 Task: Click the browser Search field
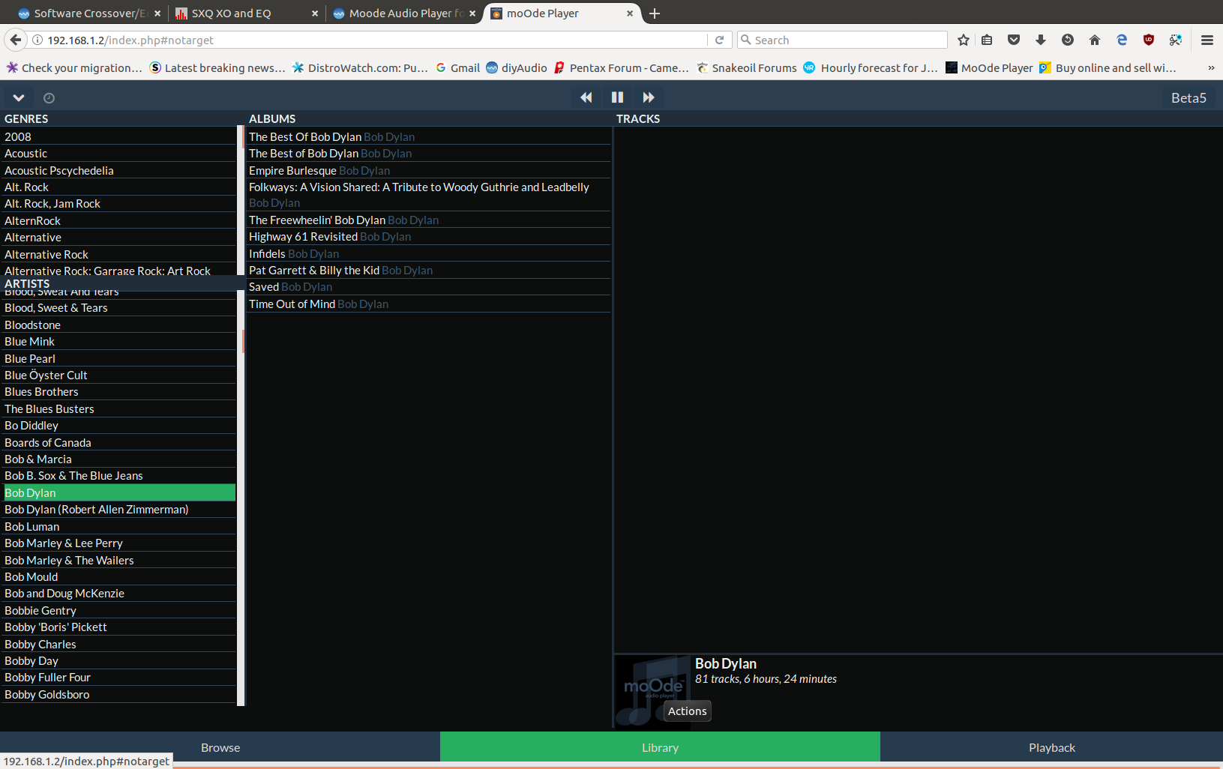(843, 40)
